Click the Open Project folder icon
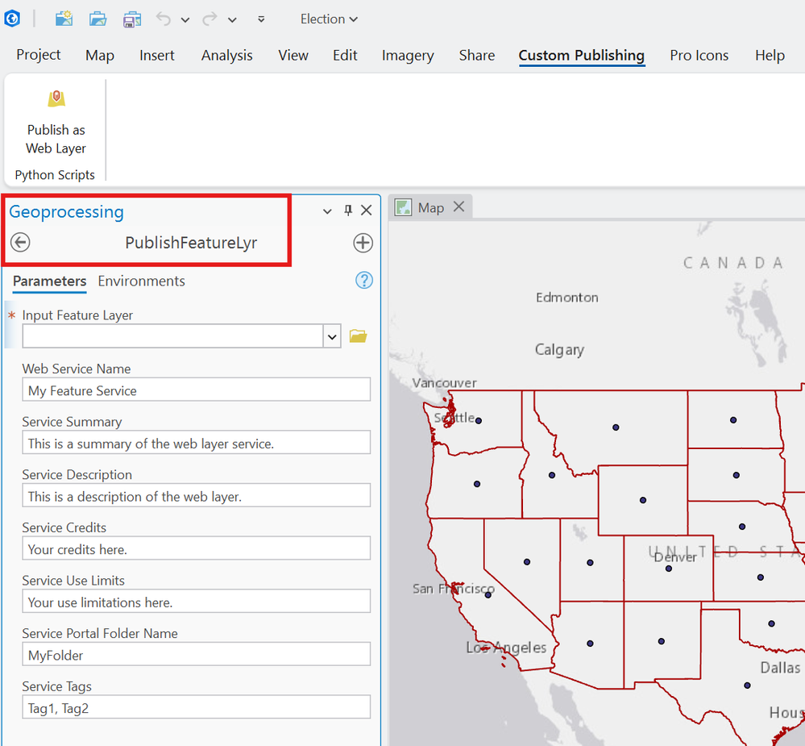805x746 pixels. [x=98, y=19]
